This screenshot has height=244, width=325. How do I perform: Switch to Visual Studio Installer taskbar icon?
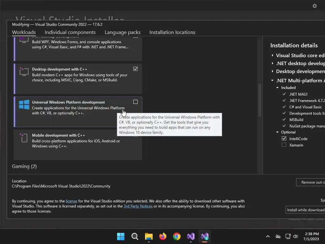[205, 236]
